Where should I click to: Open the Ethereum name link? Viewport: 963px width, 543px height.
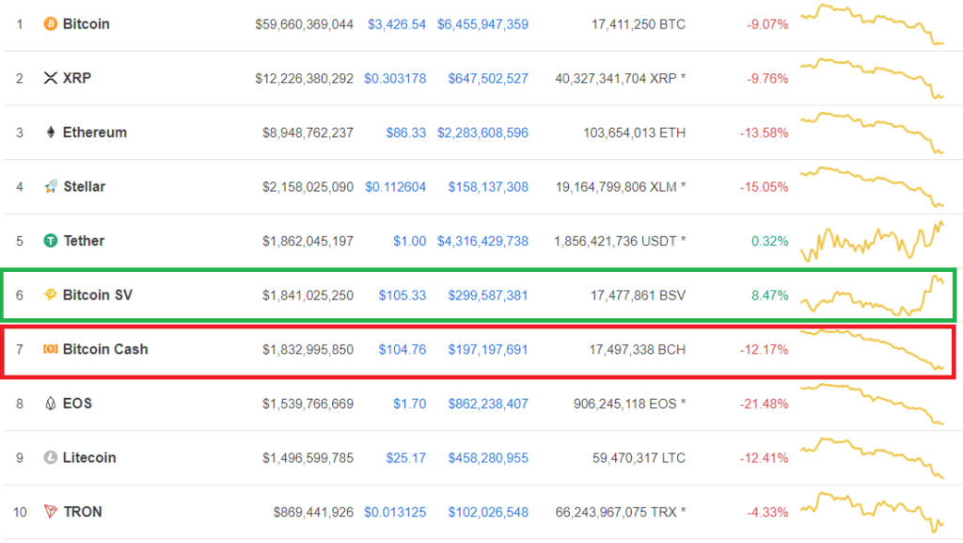[x=95, y=132]
